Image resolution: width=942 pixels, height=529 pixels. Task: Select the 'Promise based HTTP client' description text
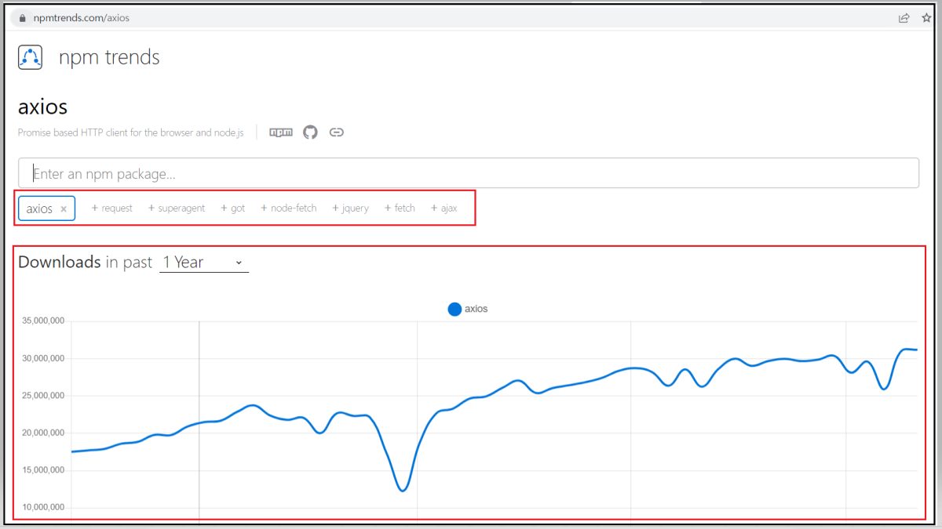131,132
